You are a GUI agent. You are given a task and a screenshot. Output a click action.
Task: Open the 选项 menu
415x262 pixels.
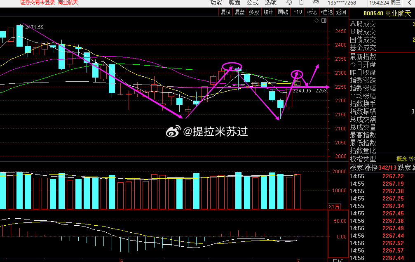(270, 2)
